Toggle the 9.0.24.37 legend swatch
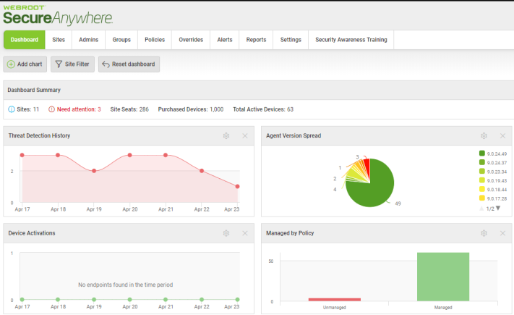514x315 pixels. [482, 162]
